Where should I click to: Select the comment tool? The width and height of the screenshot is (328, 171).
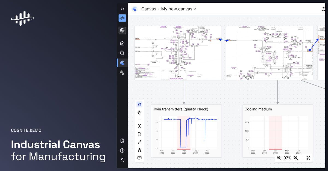[139, 158]
